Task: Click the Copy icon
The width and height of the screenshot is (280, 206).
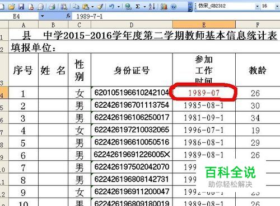Action: pyautogui.click(x=76, y=7)
